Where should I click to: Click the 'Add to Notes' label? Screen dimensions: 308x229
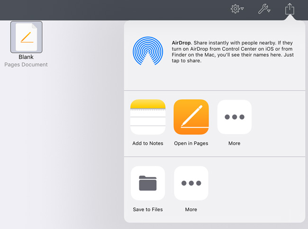[x=148, y=143]
